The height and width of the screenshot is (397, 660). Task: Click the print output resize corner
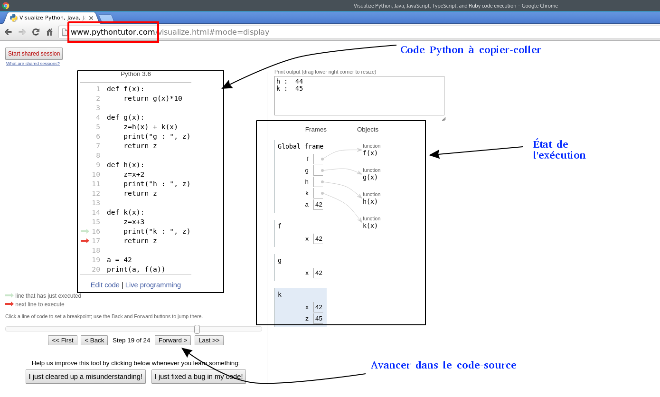click(443, 119)
